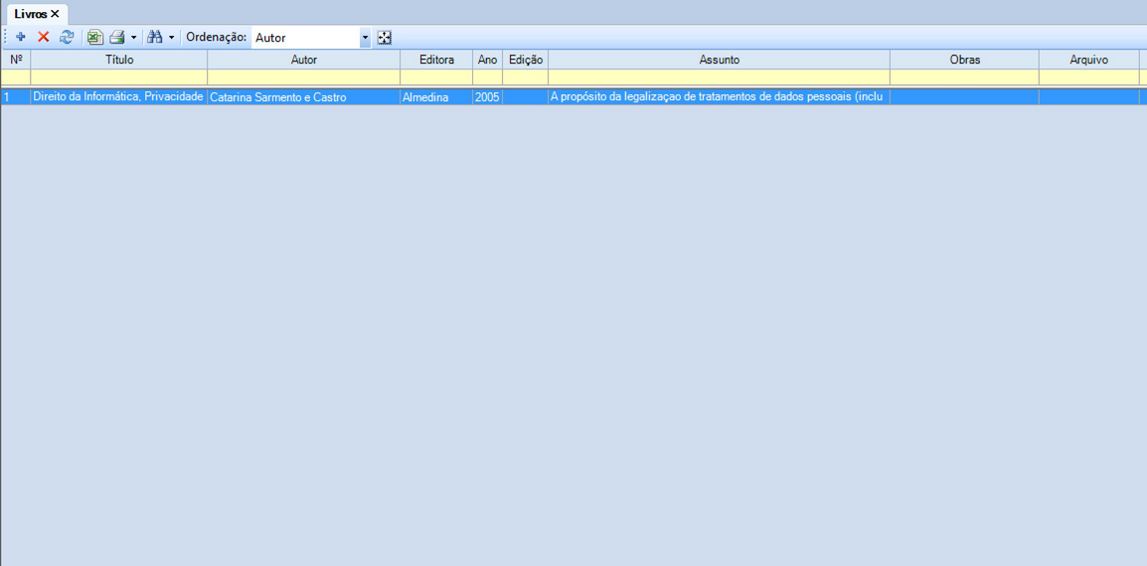Screen dimensions: 1147x566
Task: Refresh the book list
Action: coord(67,37)
